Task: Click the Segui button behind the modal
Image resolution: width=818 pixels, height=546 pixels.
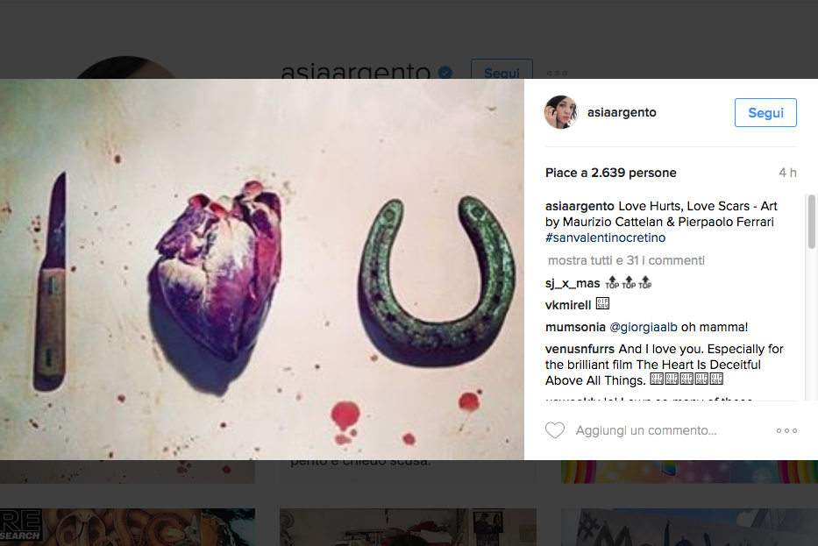Action: [501, 74]
